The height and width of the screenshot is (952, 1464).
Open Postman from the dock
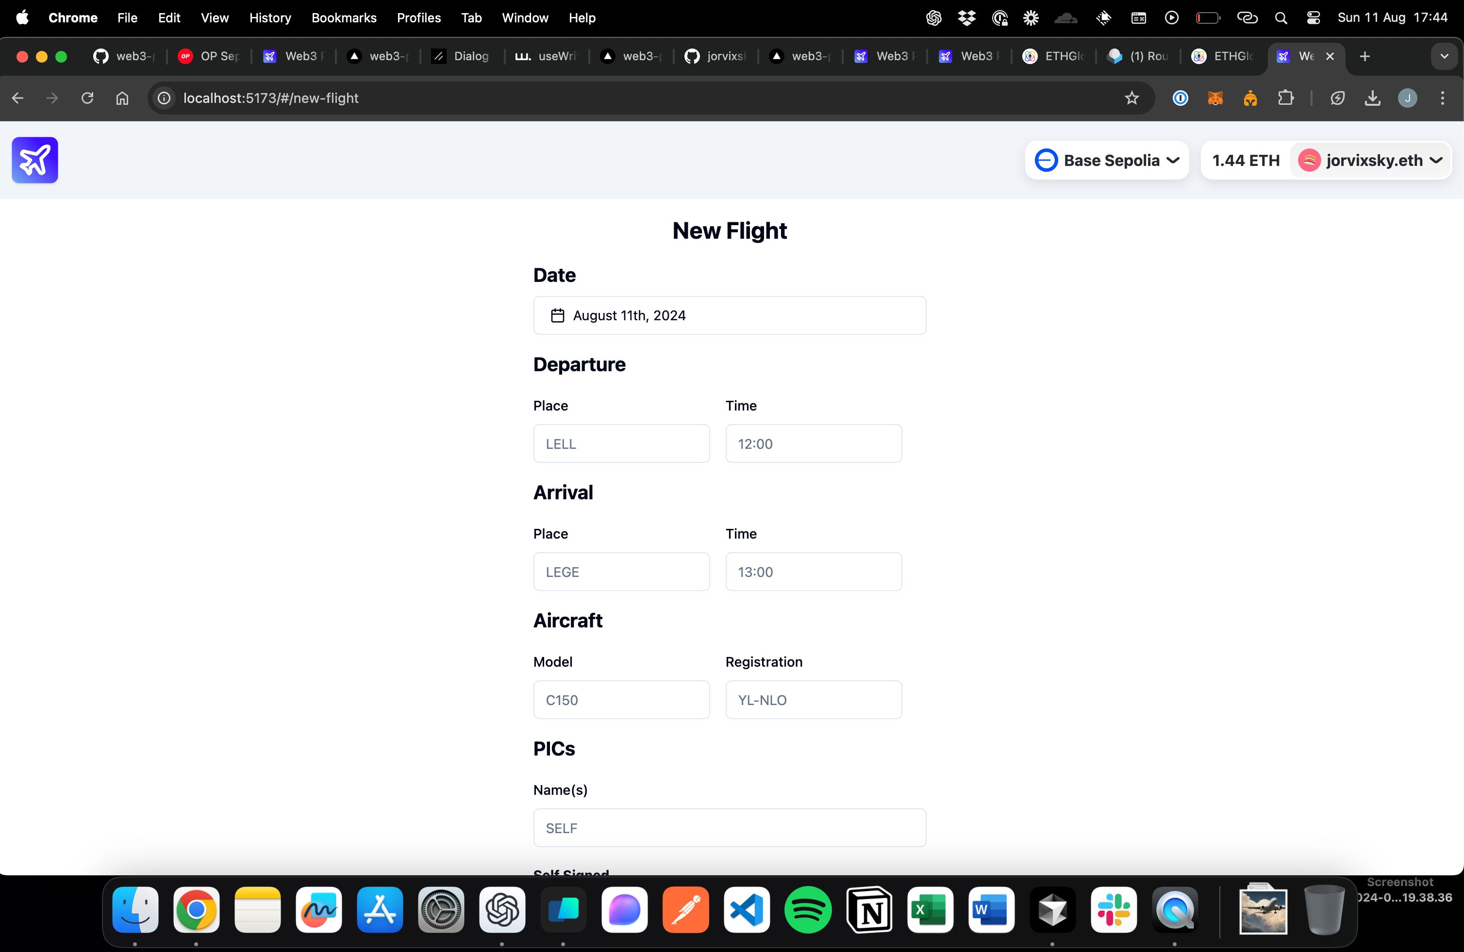686,910
